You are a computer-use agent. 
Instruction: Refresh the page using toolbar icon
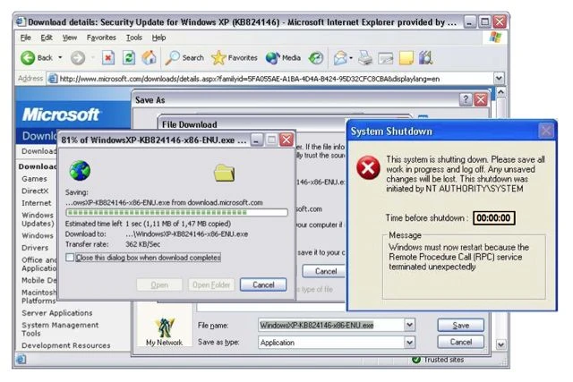128,57
